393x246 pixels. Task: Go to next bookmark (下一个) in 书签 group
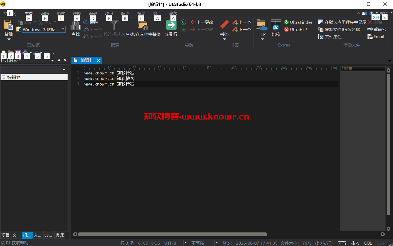tap(242, 29)
